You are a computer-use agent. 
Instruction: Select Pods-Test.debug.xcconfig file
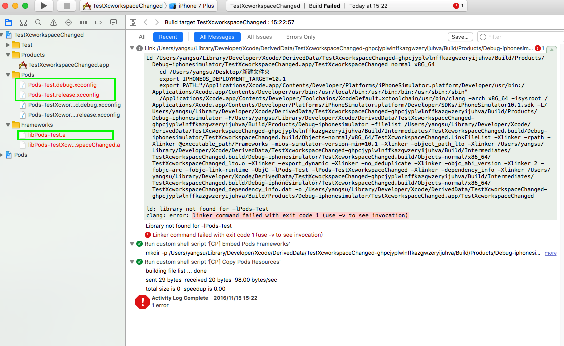pyautogui.click(x=62, y=85)
